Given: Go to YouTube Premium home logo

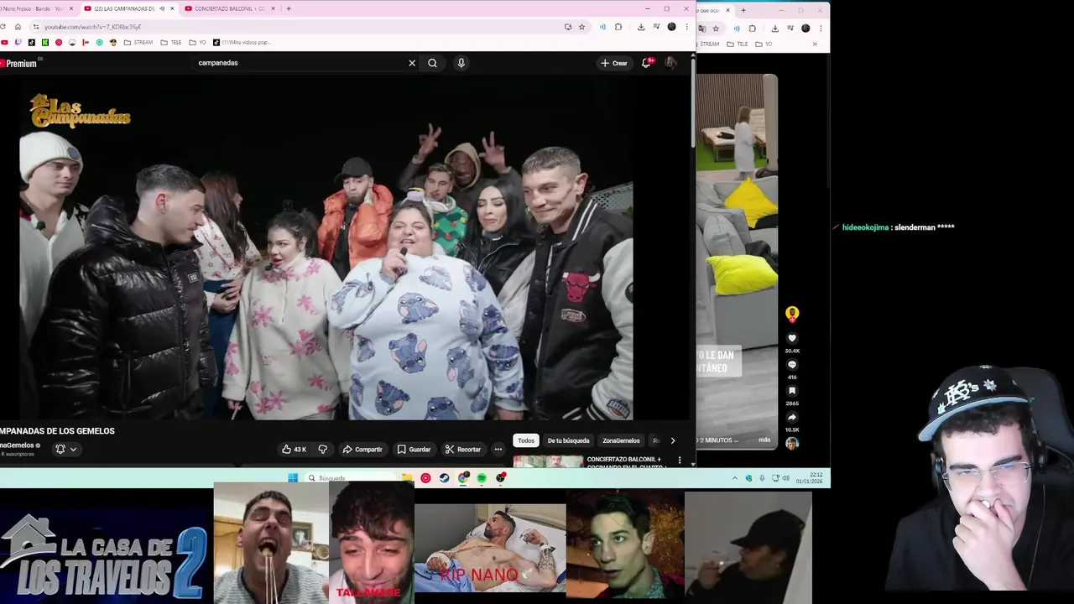Looking at the screenshot, I should pyautogui.click(x=18, y=63).
